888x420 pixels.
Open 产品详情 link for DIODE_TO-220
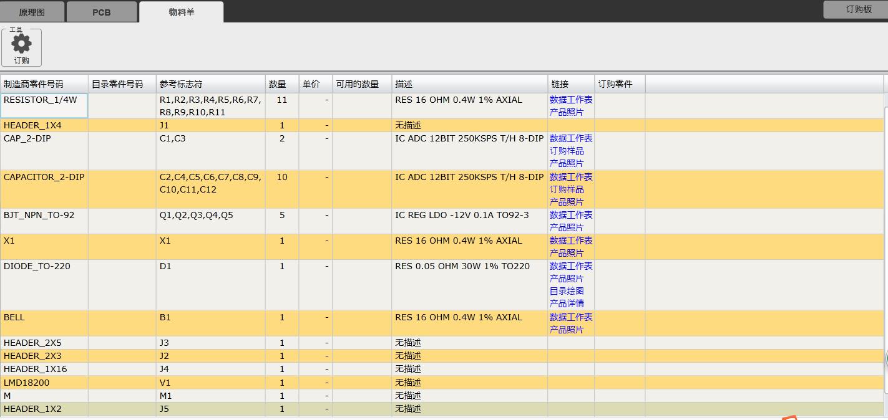[567, 303]
